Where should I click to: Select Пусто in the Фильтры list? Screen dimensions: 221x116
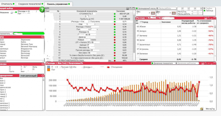[x=12, y=71]
